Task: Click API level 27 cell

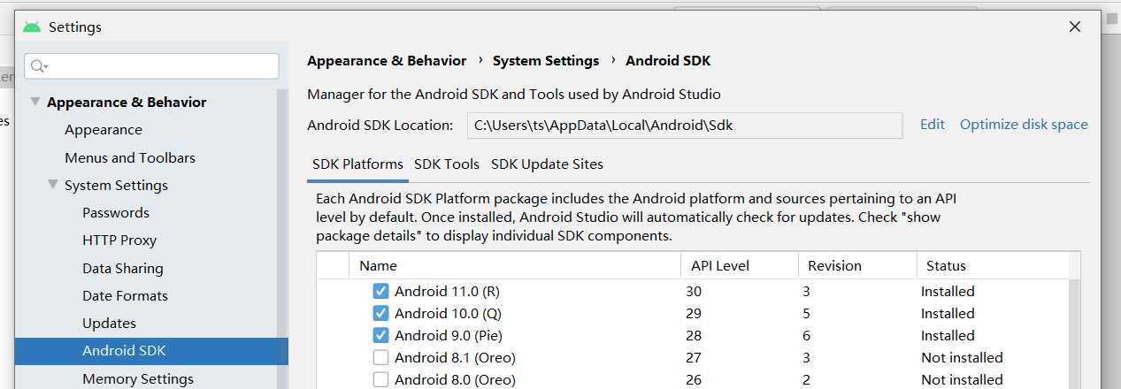Action: pyautogui.click(x=694, y=357)
